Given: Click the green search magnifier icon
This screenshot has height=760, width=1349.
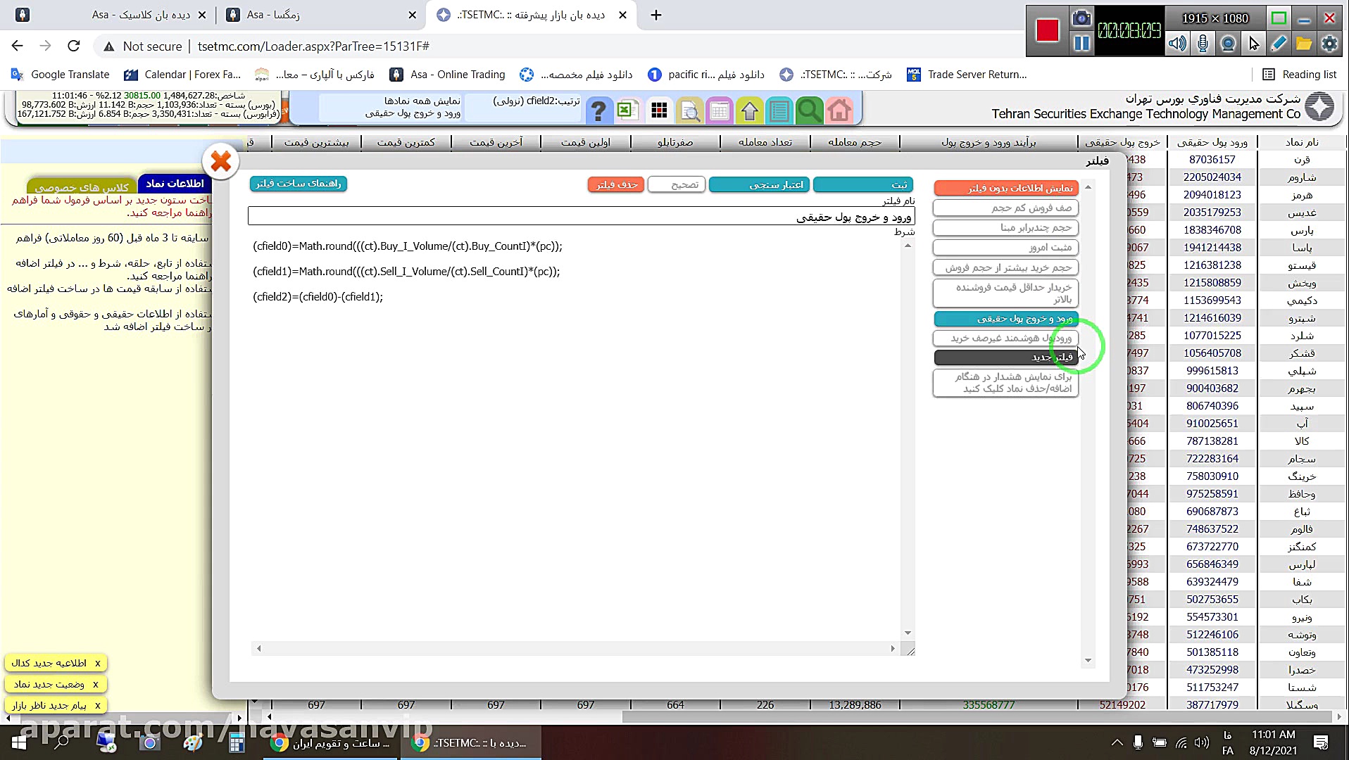Looking at the screenshot, I should [809, 110].
